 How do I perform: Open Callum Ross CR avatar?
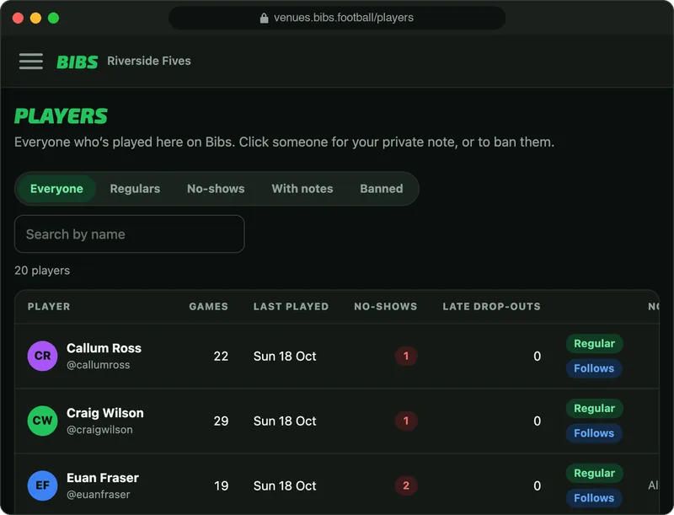(x=43, y=356)
